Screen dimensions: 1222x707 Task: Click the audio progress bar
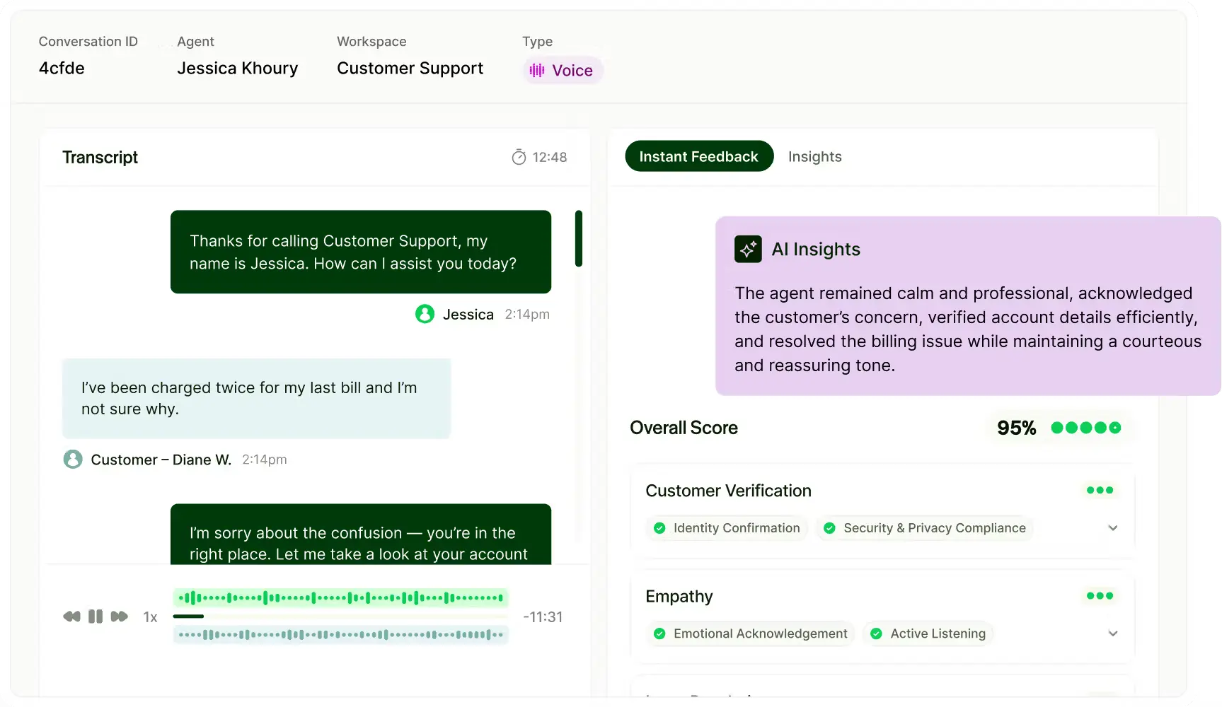click(x=340, y=617)
